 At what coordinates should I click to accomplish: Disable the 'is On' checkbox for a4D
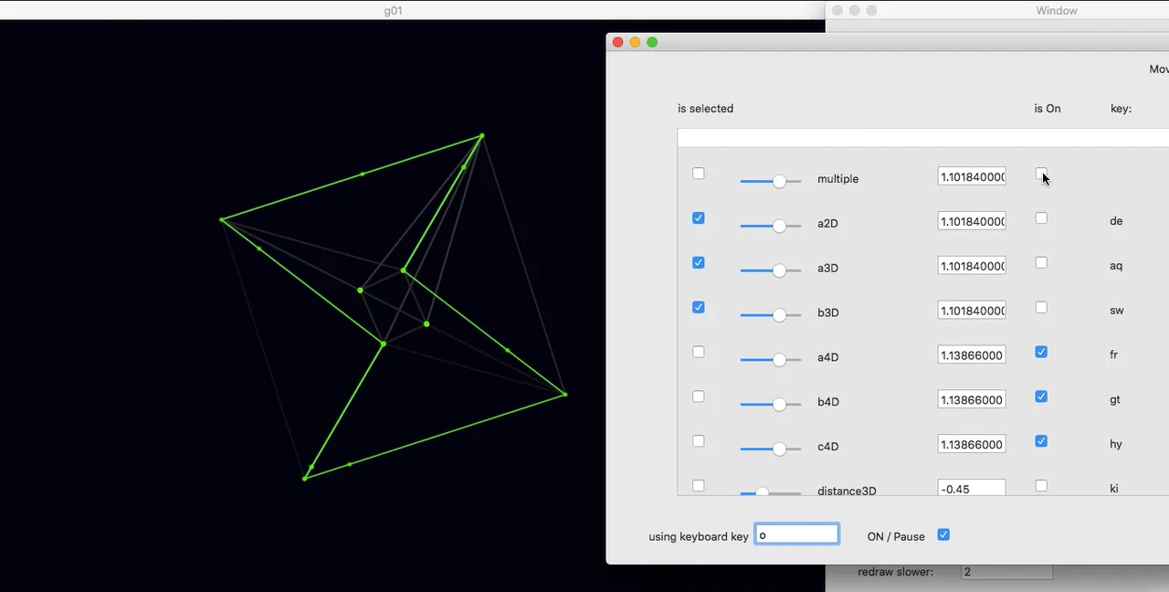pyautogui.click(x=1041, y=352)
